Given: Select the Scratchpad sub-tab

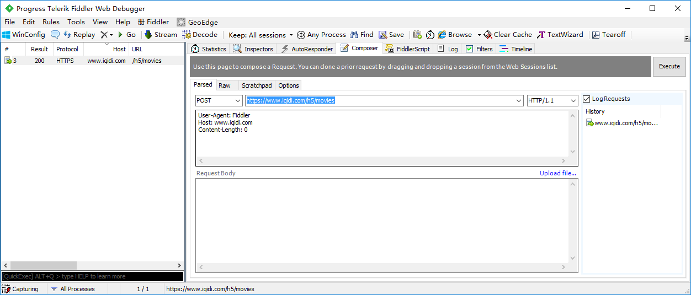Looking at the screenshot, I should coord(257,85).
